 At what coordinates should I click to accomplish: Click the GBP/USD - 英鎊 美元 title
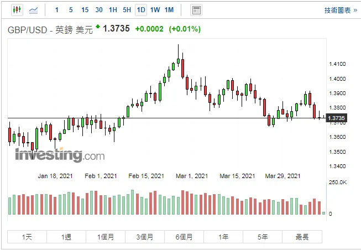50,30
